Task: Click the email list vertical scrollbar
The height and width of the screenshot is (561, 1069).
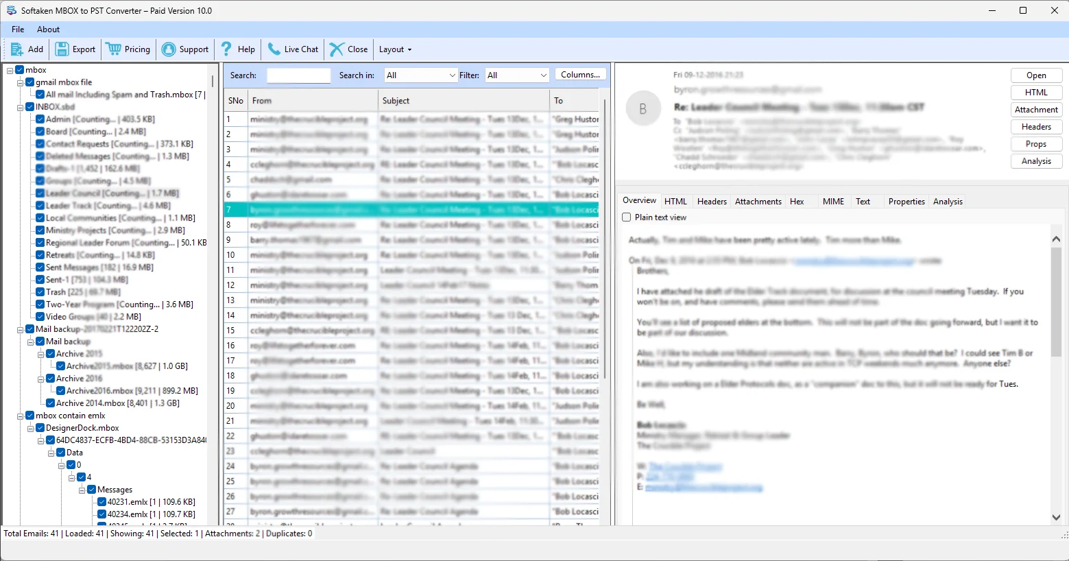Action: [604, 240]
